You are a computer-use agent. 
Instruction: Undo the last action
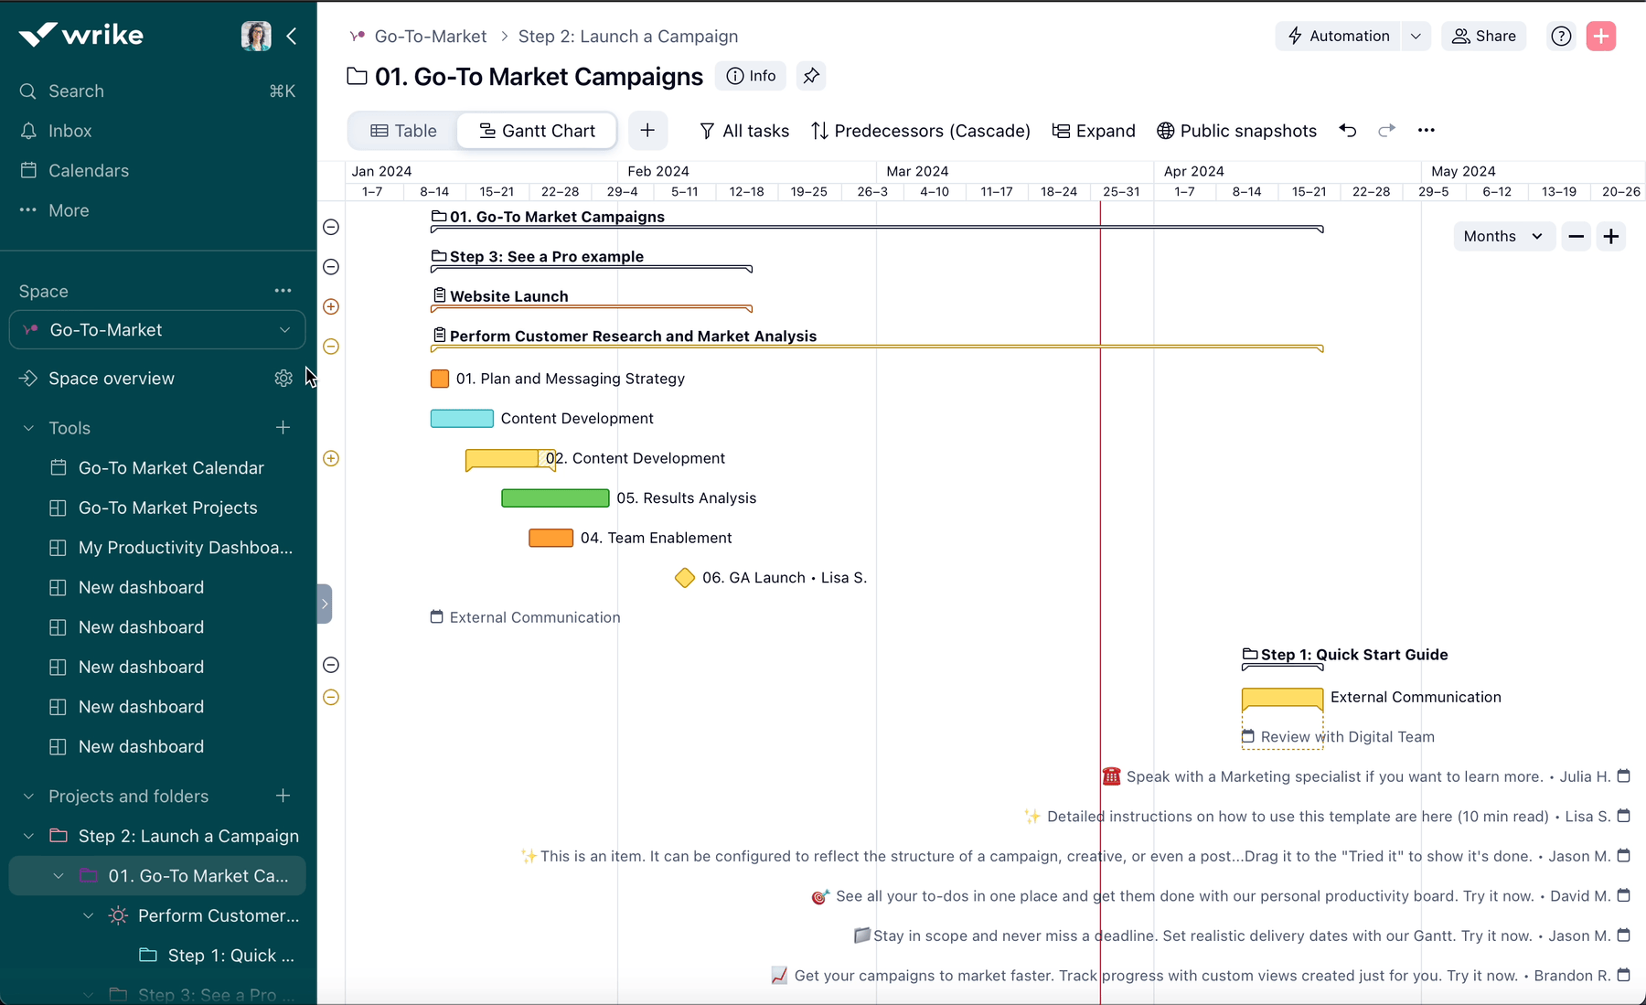pos(1347,131)
